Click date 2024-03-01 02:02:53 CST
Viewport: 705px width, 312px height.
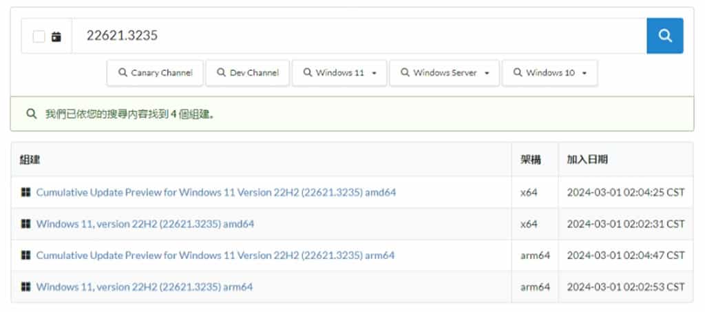(625, 287)
